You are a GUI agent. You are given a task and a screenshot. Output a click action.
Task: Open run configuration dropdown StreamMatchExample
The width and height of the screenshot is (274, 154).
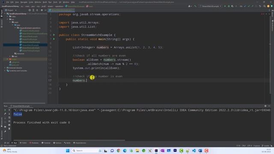pyautogui.click(x=211, y=6)
